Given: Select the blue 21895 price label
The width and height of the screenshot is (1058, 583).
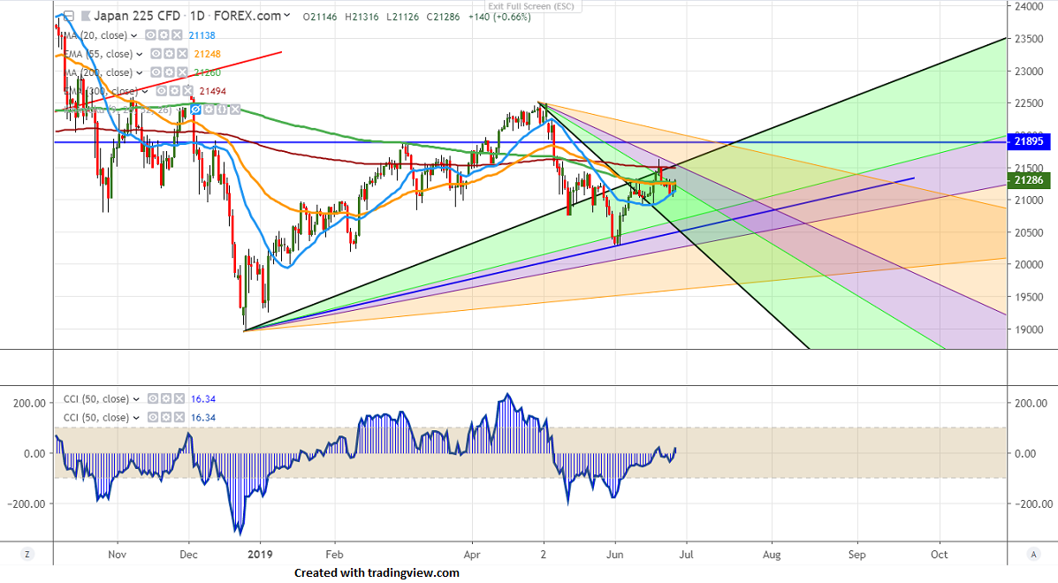Looking at the screenshot, I should pyautogui.click(x=1028, y=141).
